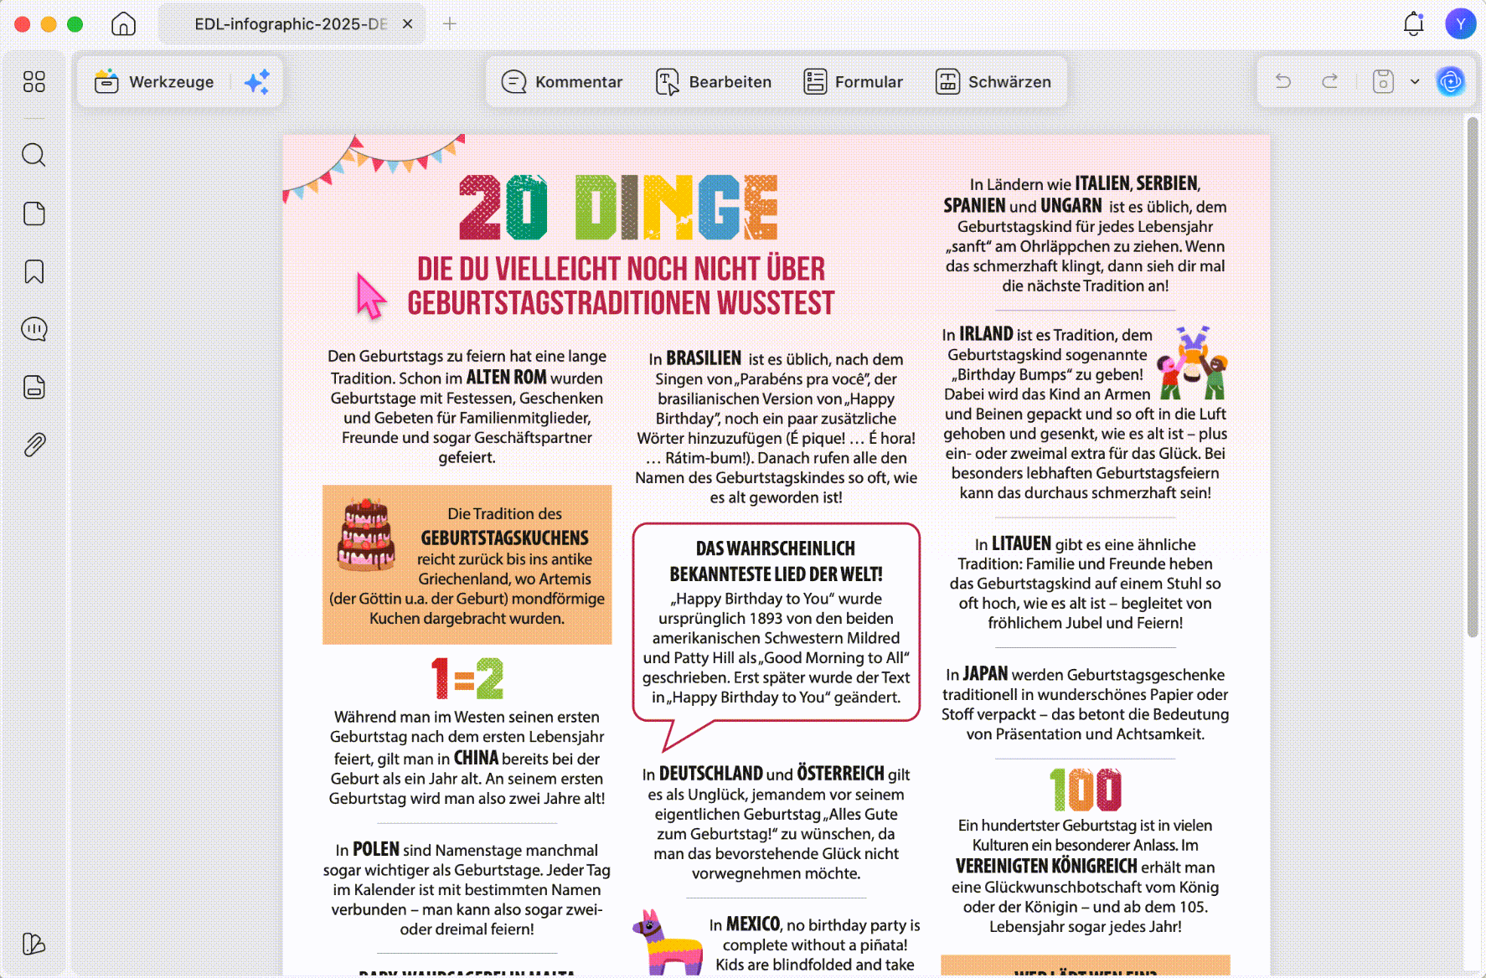Open the bookmarks panel
Viewport: 1486px width, 978px height.
click(x=34, y=271)
